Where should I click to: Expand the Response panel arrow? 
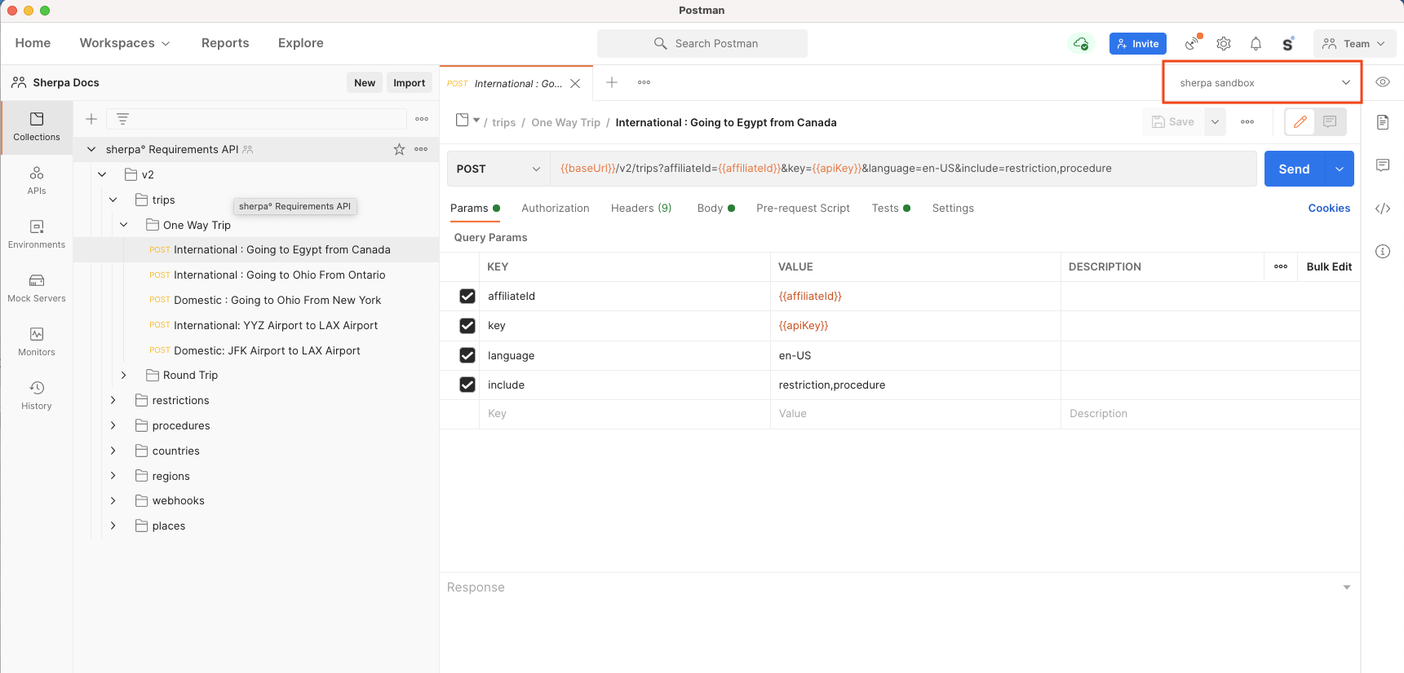point(1347,587)
